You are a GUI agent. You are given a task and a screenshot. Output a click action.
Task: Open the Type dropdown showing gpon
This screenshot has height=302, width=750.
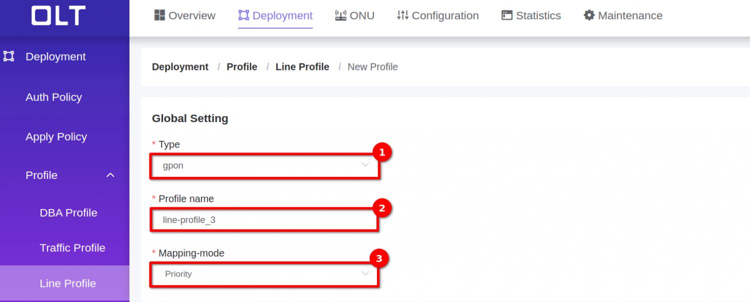pyautogui.click(x=264, y=165)
